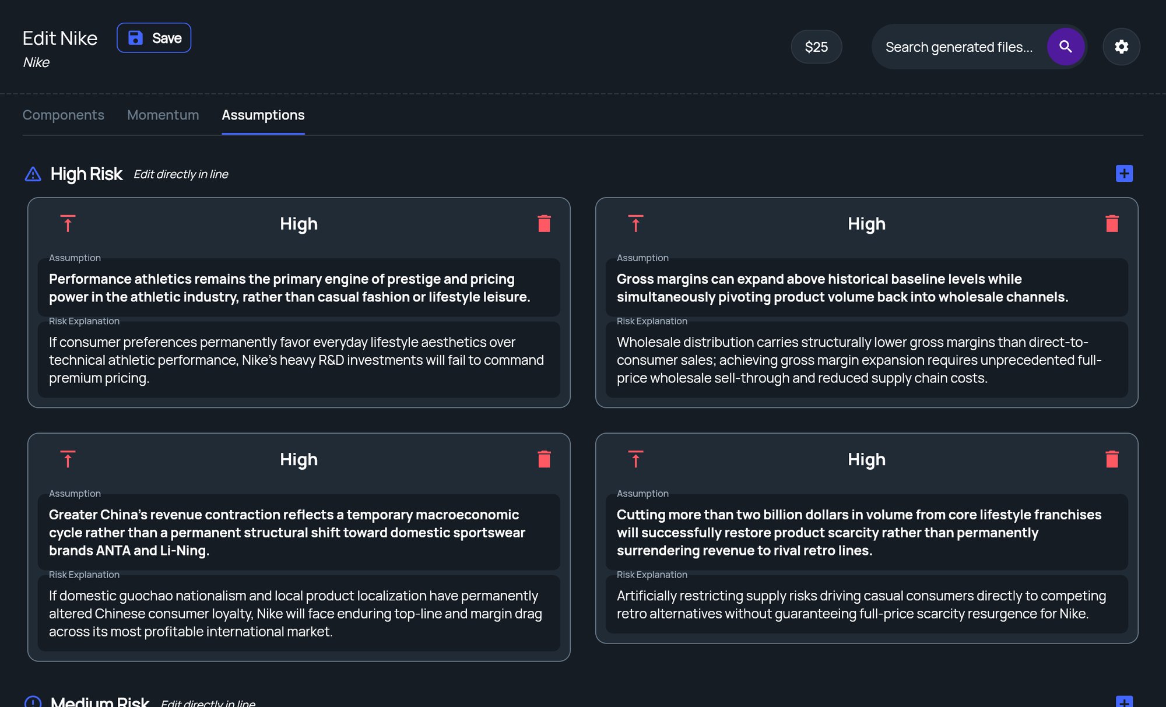
Task: Edit the Performance athletics assumption text
Action: pos(298,288)
